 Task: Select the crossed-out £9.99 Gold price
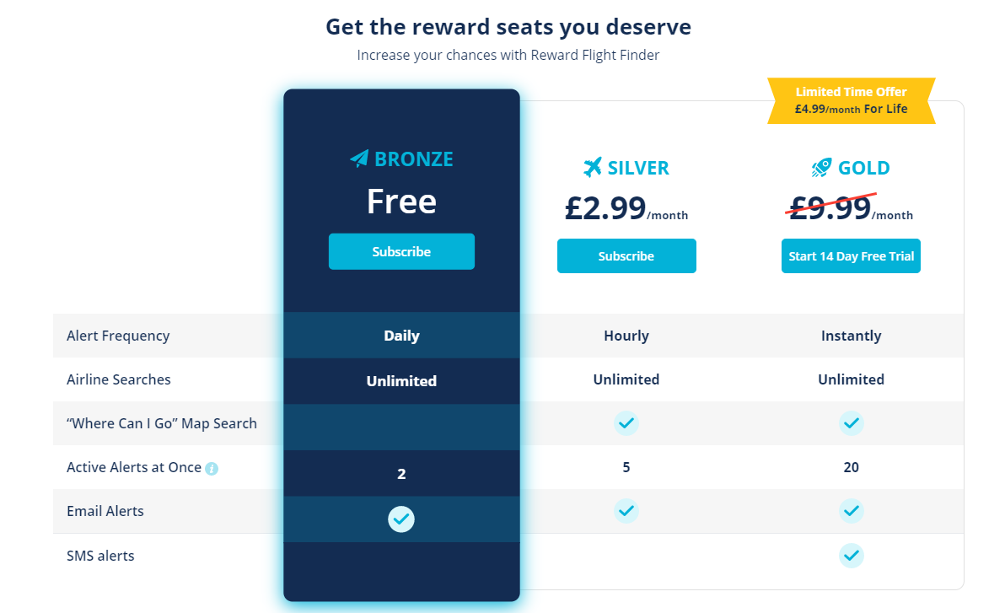[830, 207]
